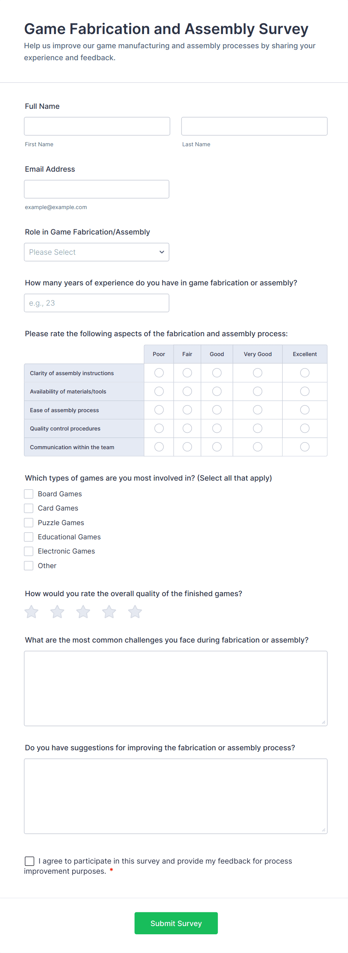Check the Board Games option
The width and height of the screenshot is (348, 953).
click(29, 494)
